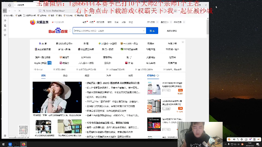Screen dimensions: 262x147
Task: Open the 天猫 site link
Action: pyautogui.click(x=129, y=63)
